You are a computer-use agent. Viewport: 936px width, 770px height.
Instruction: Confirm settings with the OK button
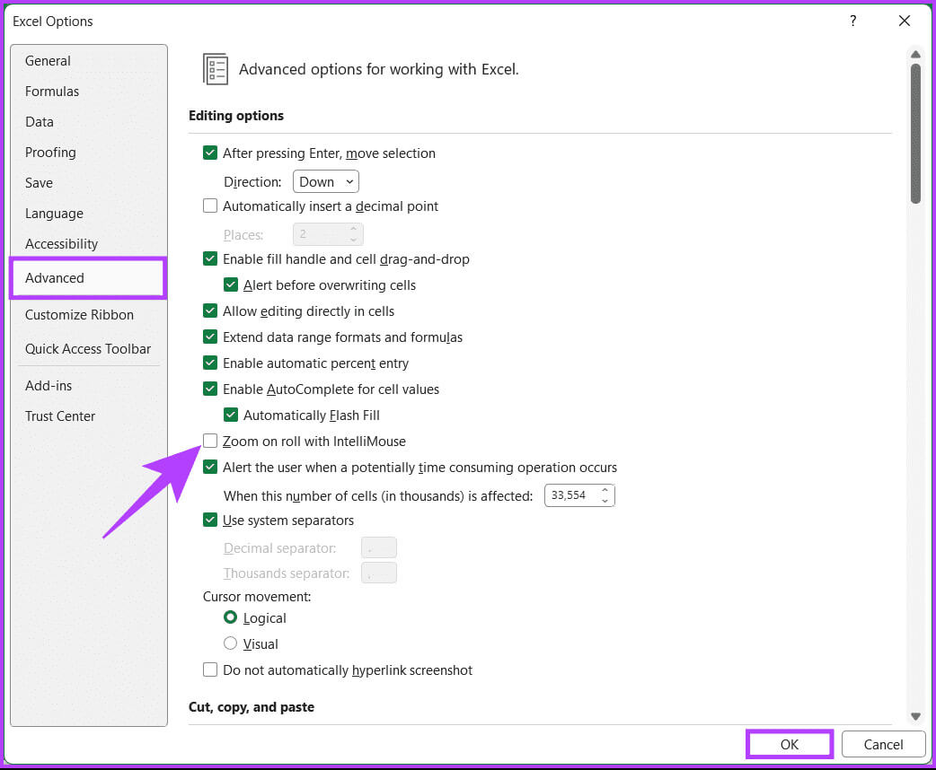[x=790, y=744]
